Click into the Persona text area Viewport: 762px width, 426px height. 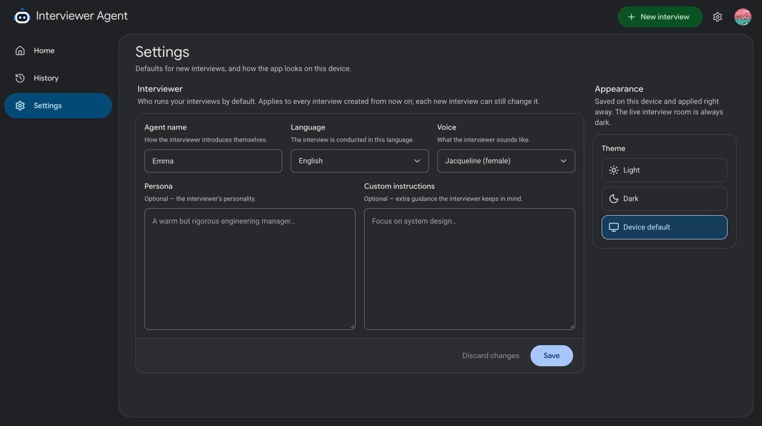click(250, 269)
